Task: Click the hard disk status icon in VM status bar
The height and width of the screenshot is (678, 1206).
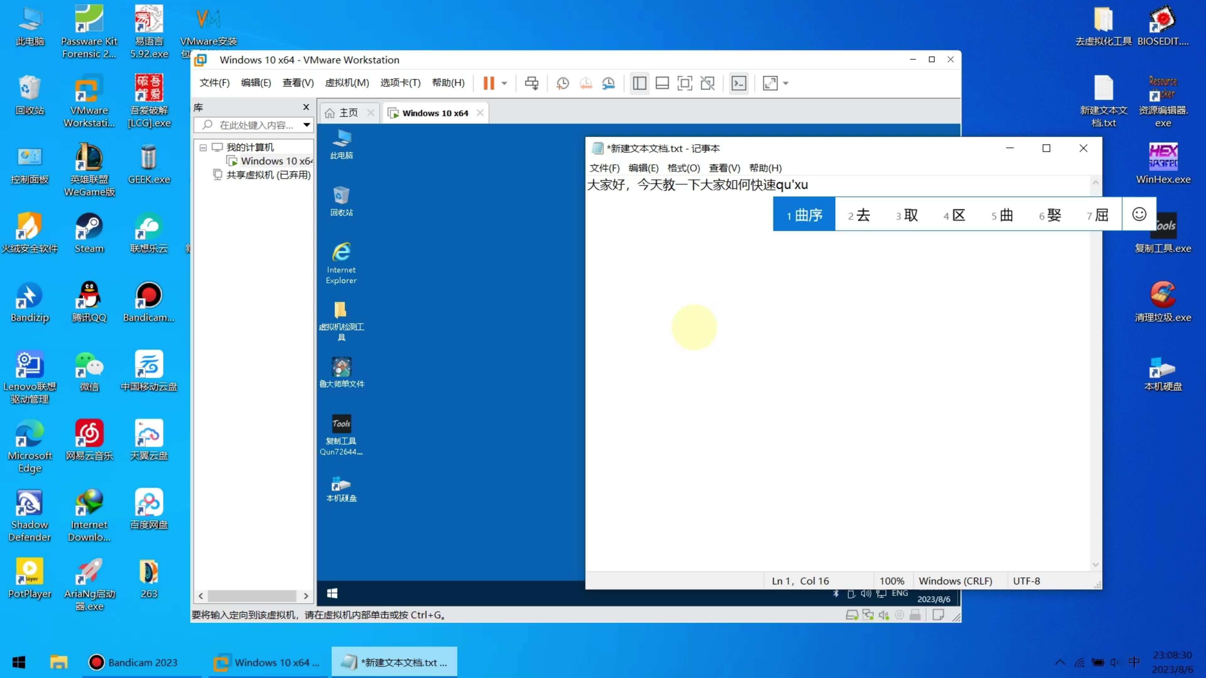Action: pyautogui.click(x=852, y=614)
